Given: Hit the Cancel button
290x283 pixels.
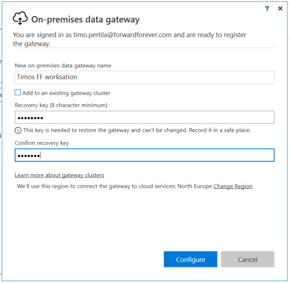Looking at the screenshot, I should coord(248,259).
